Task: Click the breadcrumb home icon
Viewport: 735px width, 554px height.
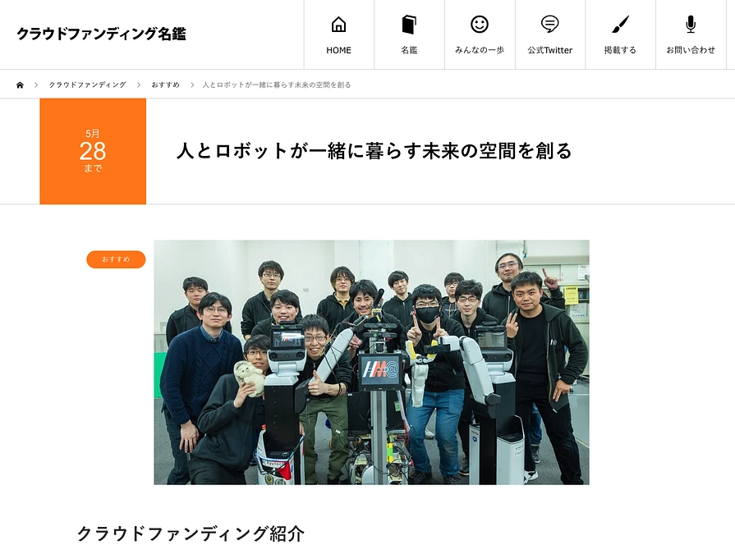Action: coord(20,84)
